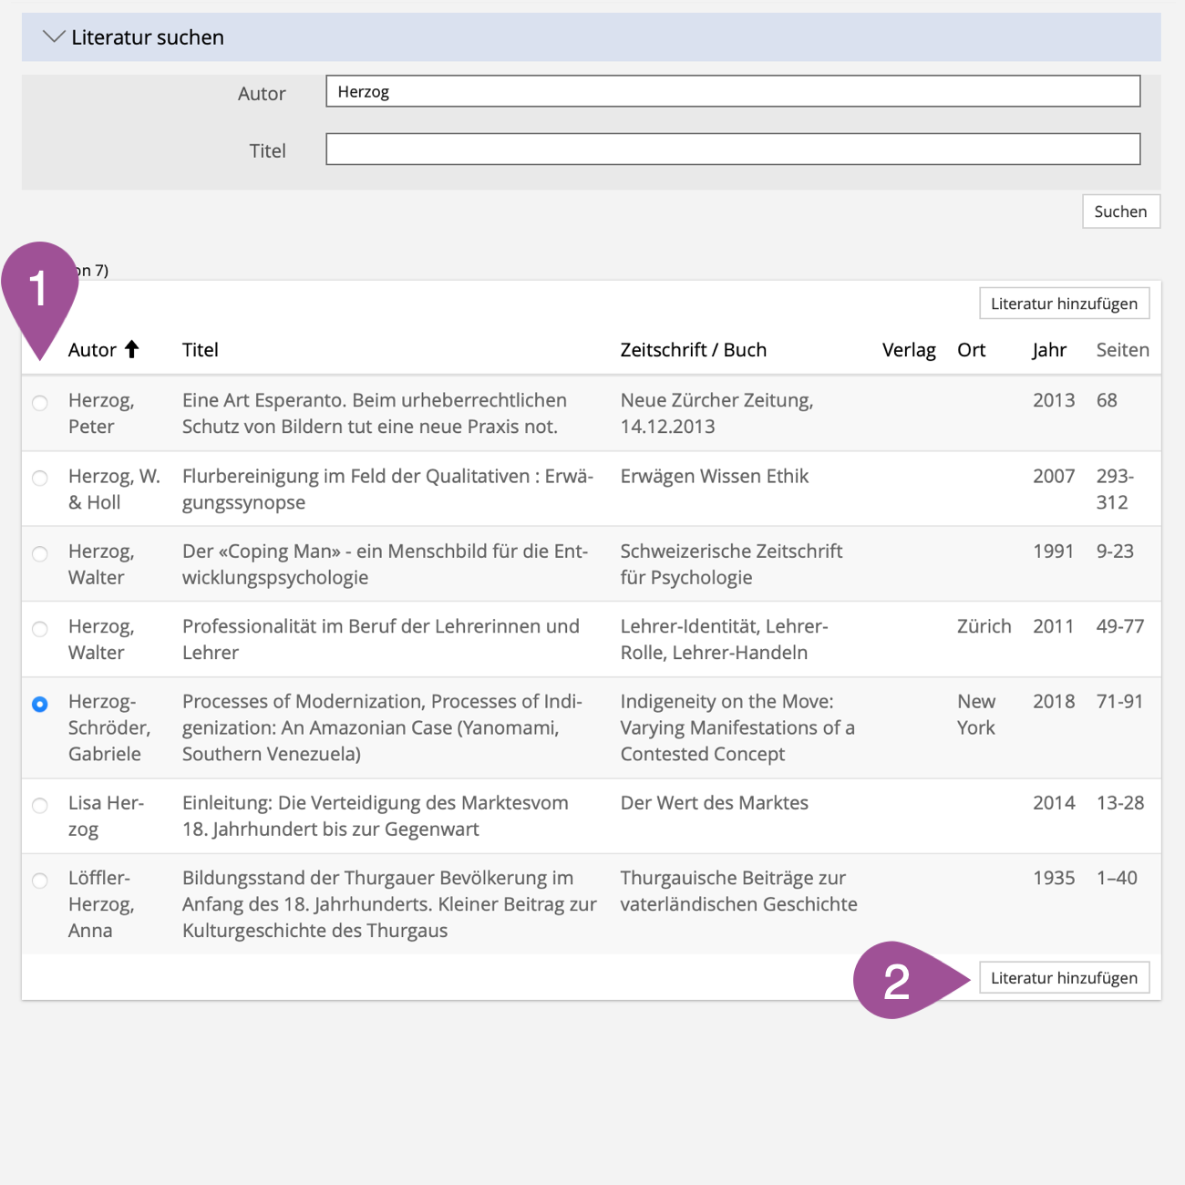Select Herzog, Walter 1991 Coping Man entry
The width and height of the screenshot is (1185, 1185).
point(40,554)
